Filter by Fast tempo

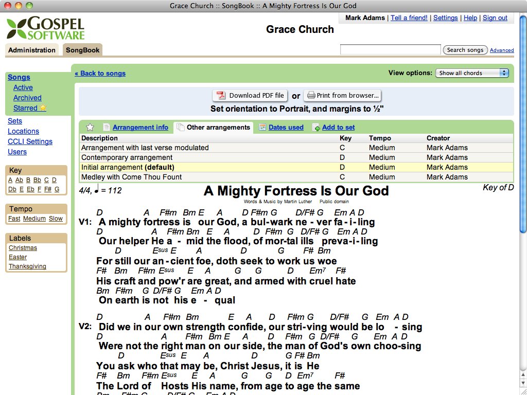click(14, 218)
